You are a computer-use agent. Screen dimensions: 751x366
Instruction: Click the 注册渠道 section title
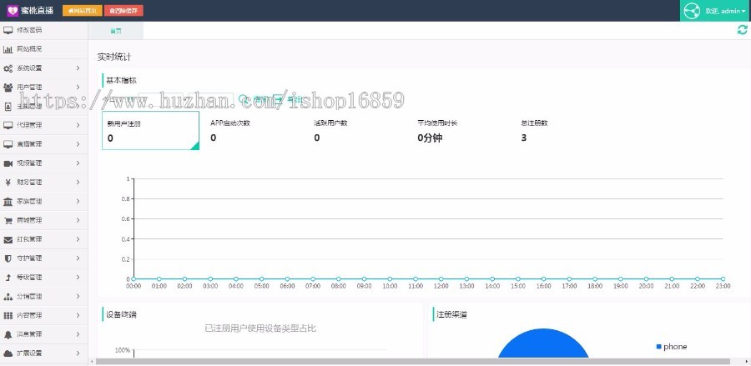tap(452, 315)
